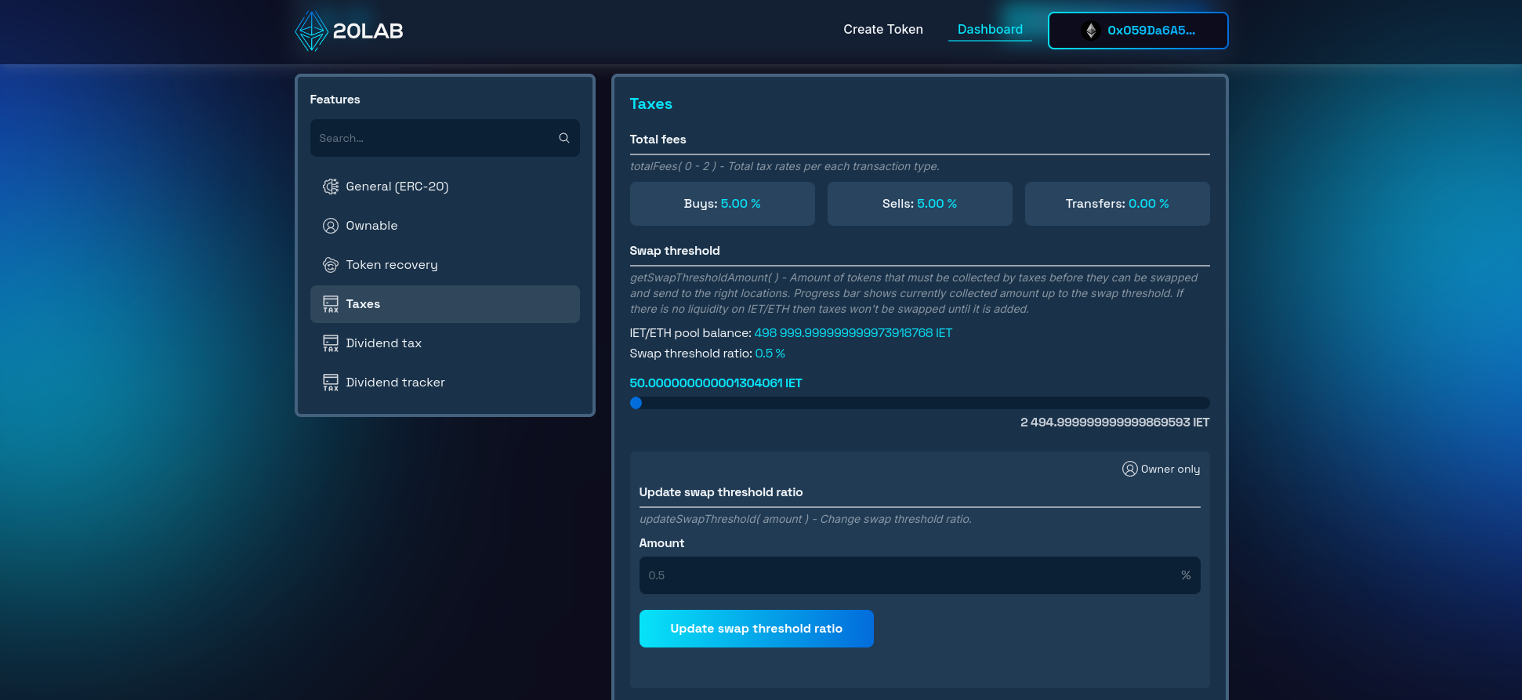The width and height of the screenshot is (1522, 700).
Task: Click the General (ERC-20) gear icon
Action: click(331, 187)
